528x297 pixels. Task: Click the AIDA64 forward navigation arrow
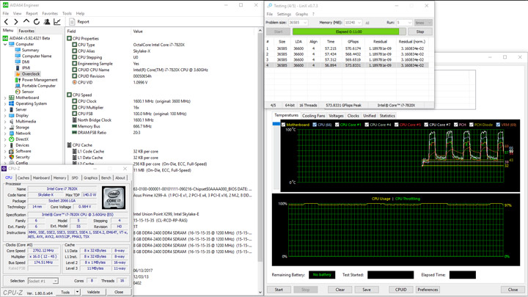[16, 22]
